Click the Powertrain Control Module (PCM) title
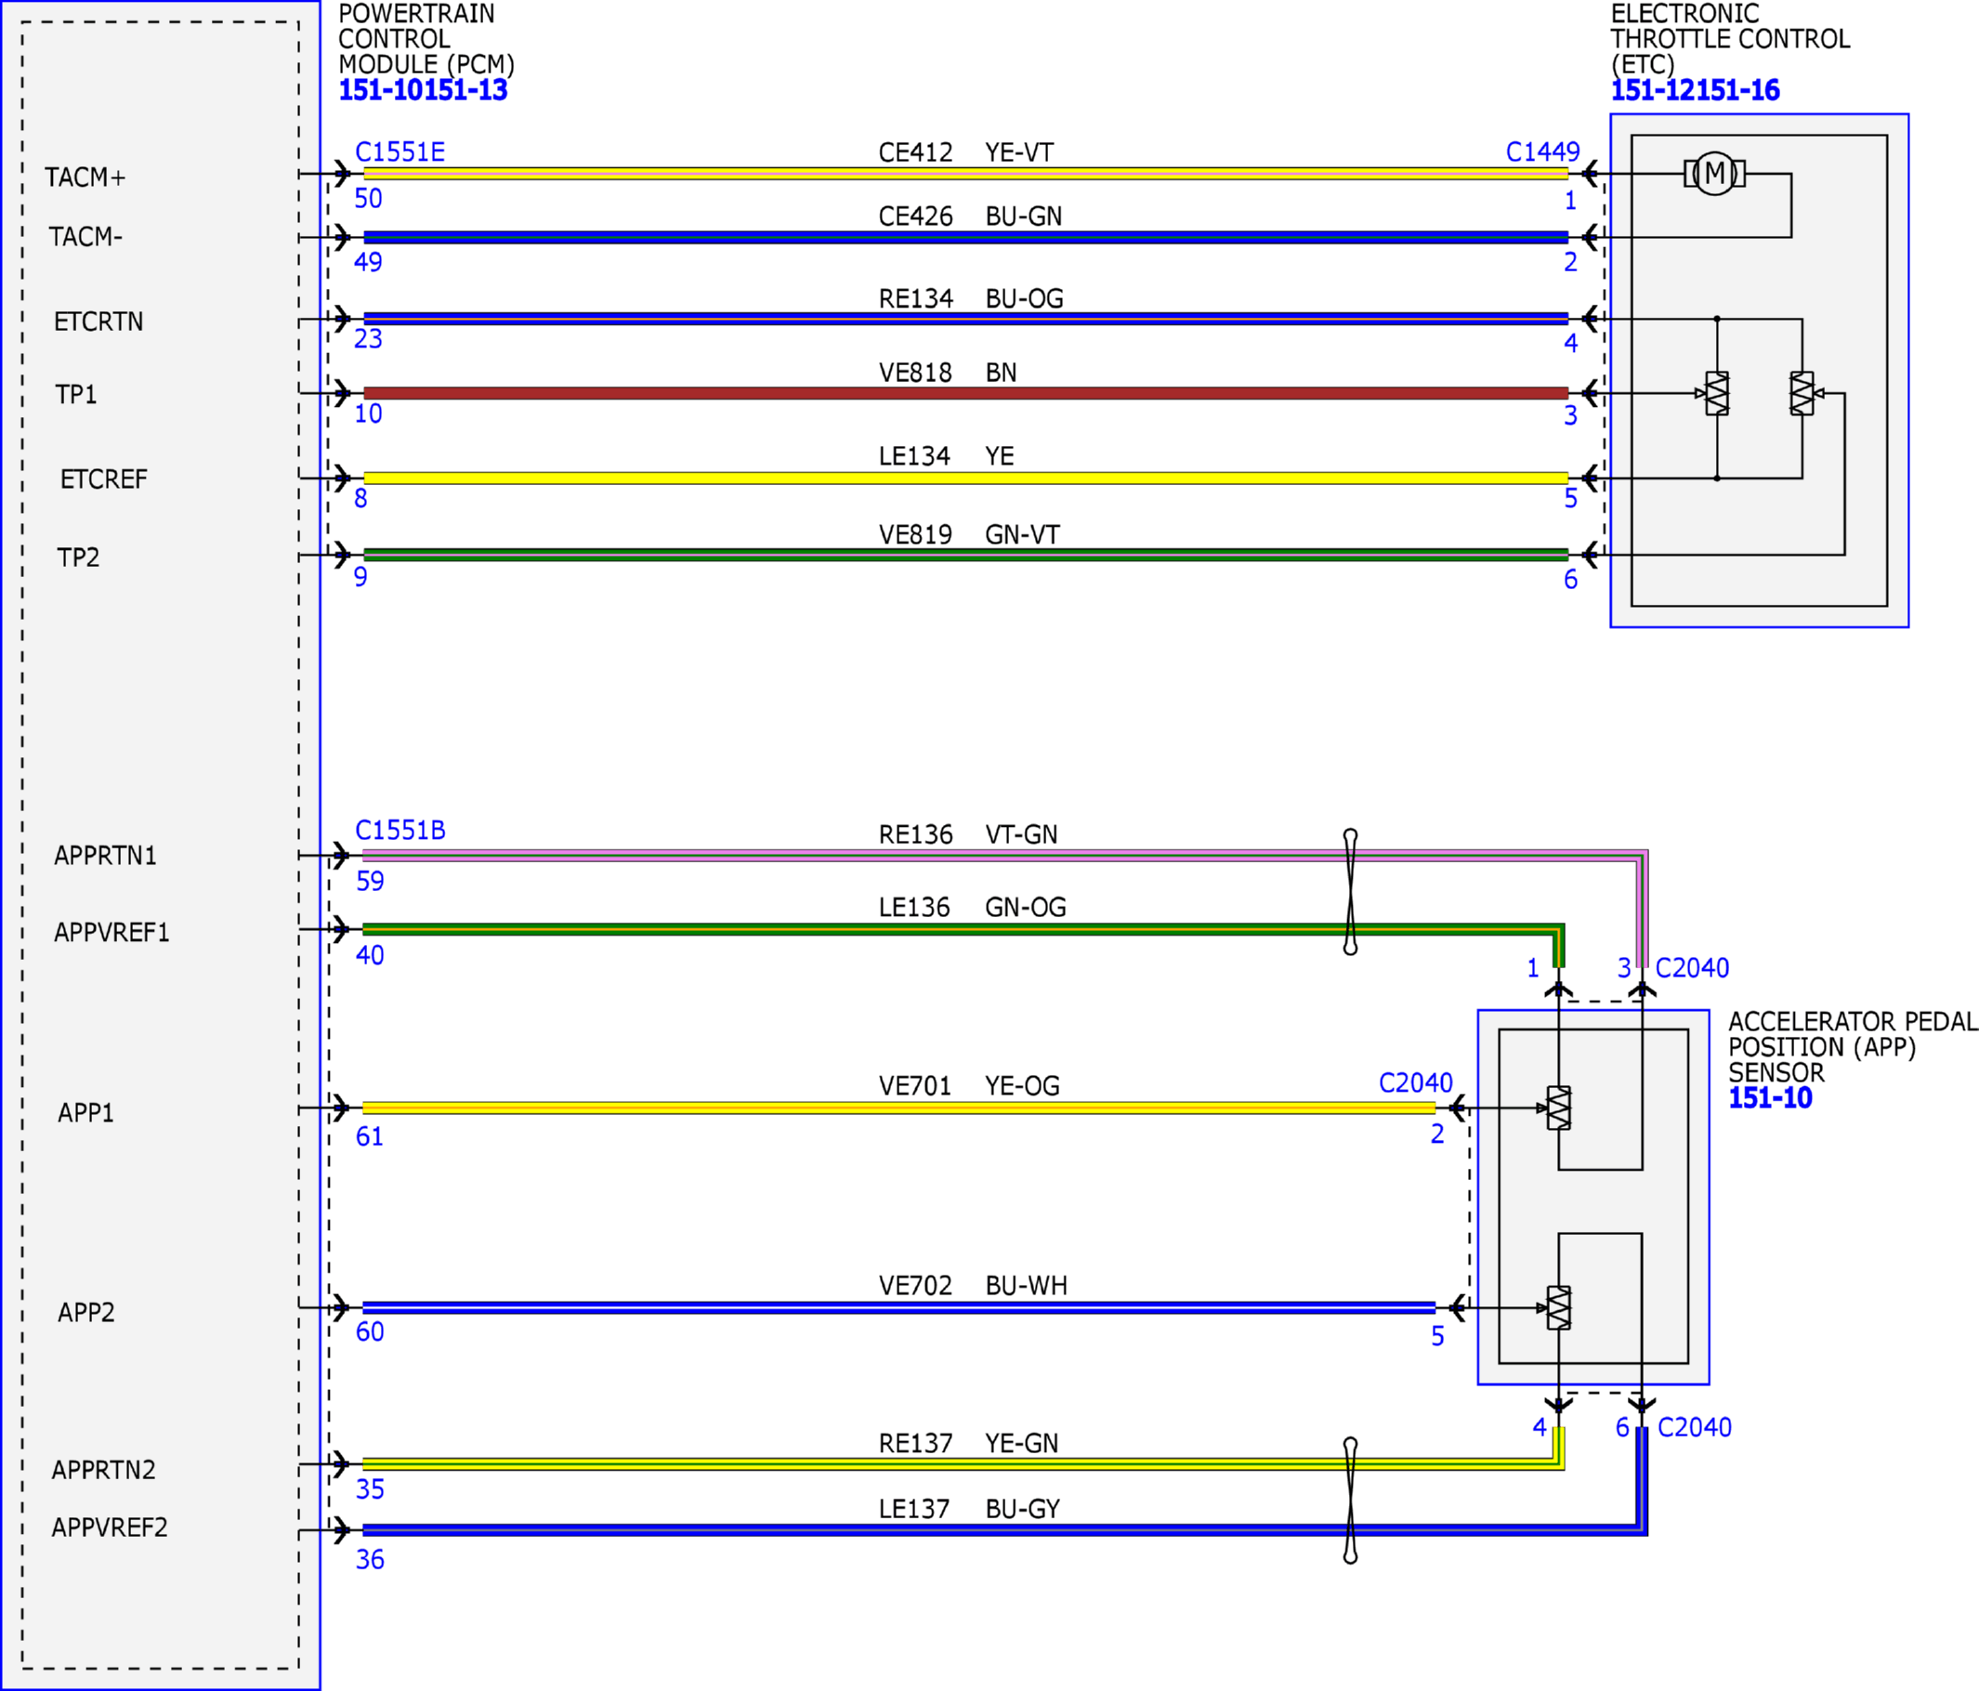The height and width of the screenshot is (1691, 1979). (x=426, y=39)
